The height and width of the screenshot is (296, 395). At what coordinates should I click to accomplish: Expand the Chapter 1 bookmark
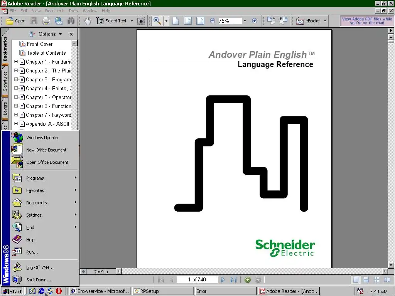[16, 62]
